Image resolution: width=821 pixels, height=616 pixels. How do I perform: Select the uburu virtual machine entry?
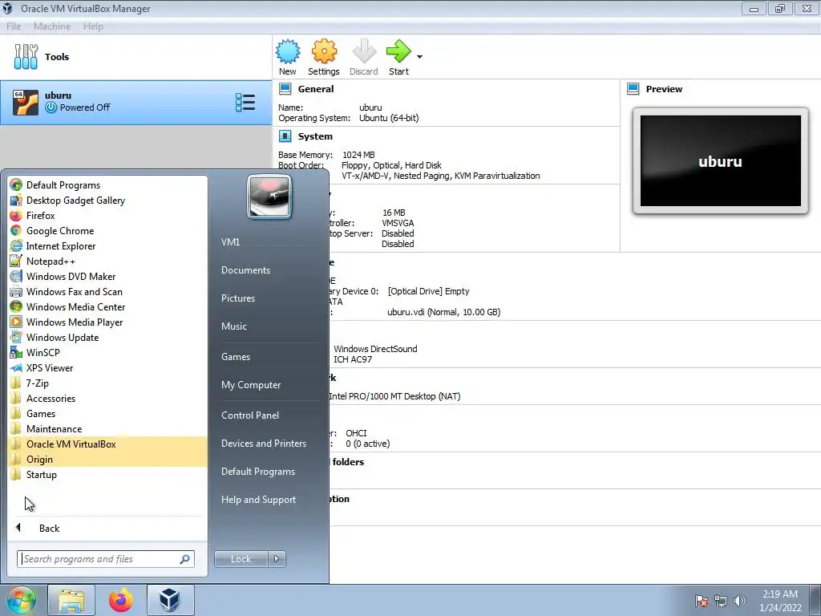tap(136, 103)
